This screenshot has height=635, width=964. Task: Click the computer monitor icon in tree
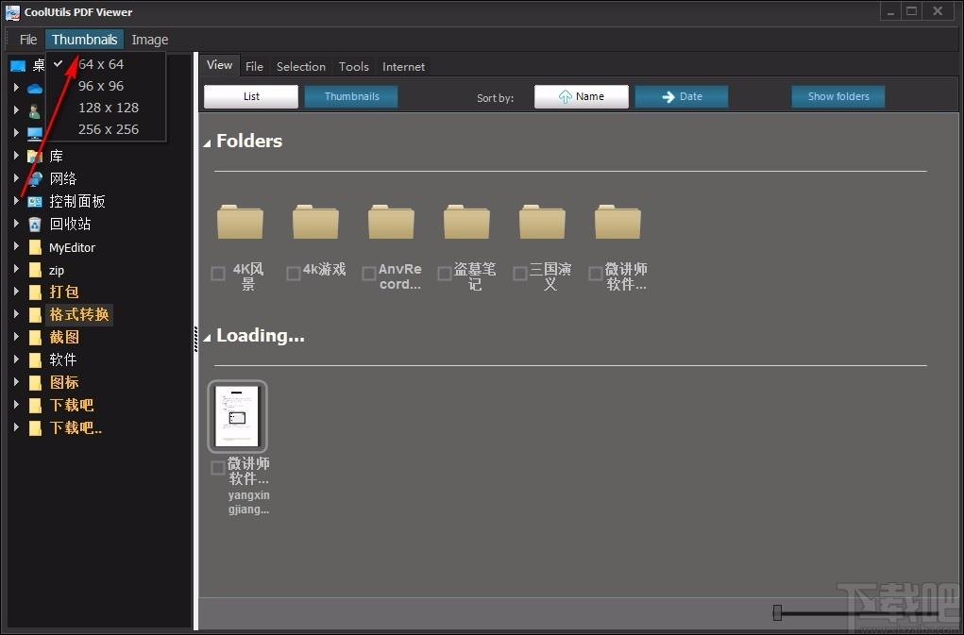pos(35,134)
